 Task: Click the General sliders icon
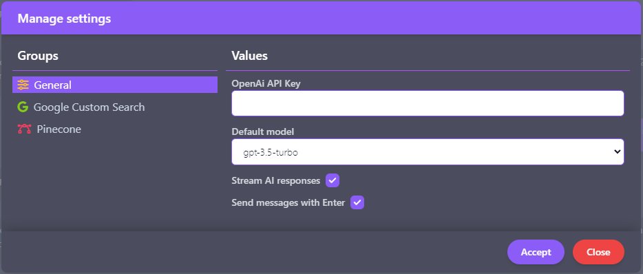pyautogui.click(x=23, y=85)
